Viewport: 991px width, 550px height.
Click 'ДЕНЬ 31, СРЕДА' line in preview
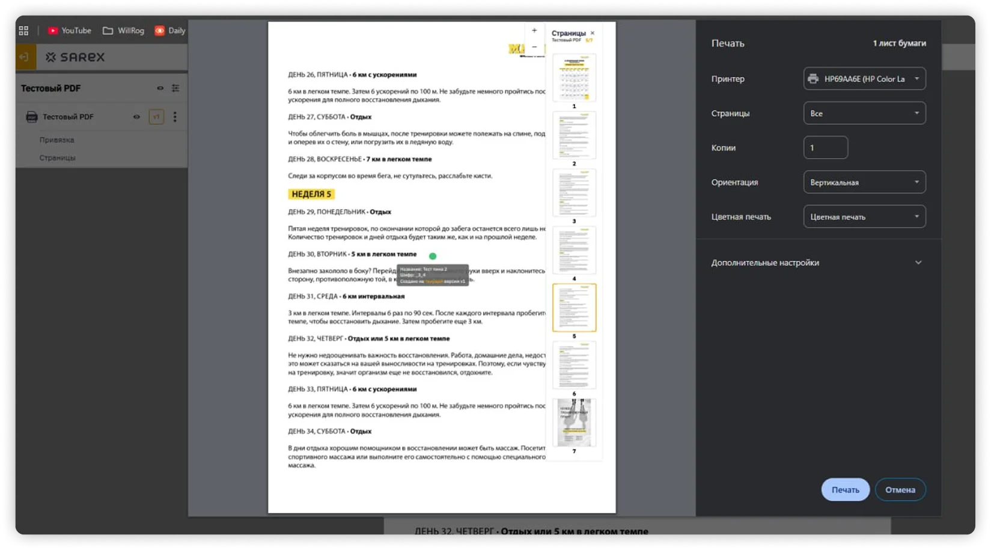[x=346, y=296]
